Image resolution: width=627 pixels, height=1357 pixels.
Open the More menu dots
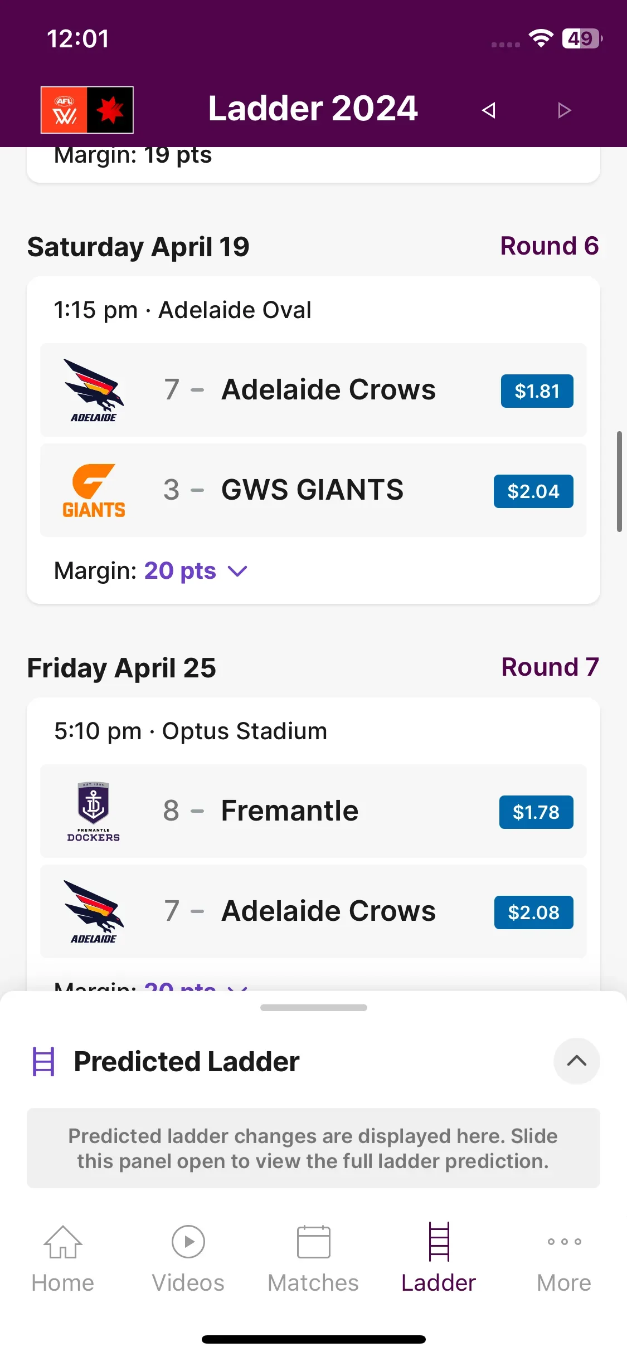click(564, 1242)
